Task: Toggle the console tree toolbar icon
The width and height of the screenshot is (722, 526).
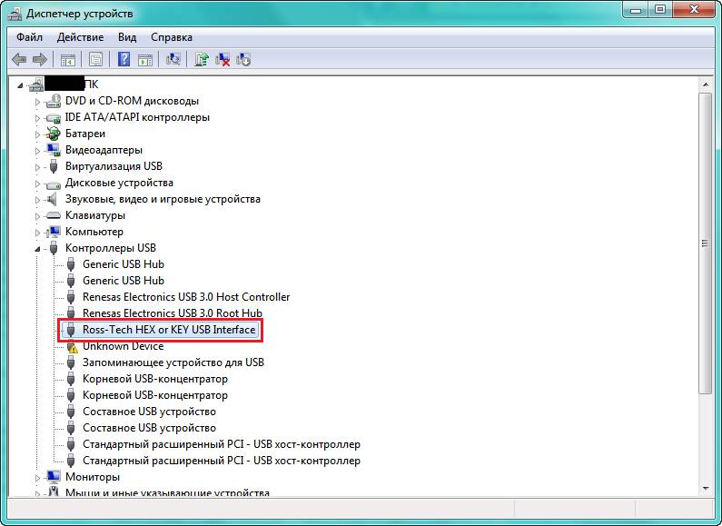Action: point(67,60)
